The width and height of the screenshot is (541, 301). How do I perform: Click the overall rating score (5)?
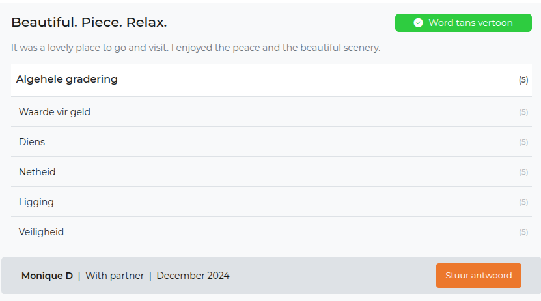click(x=523, y=80)
